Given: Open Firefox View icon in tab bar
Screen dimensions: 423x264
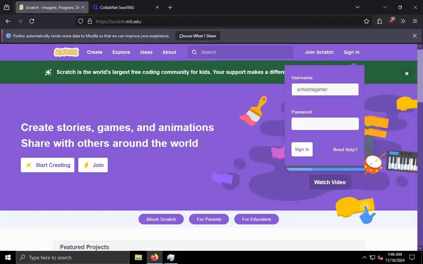Looking at the screenshot, I should coord(7,7).
